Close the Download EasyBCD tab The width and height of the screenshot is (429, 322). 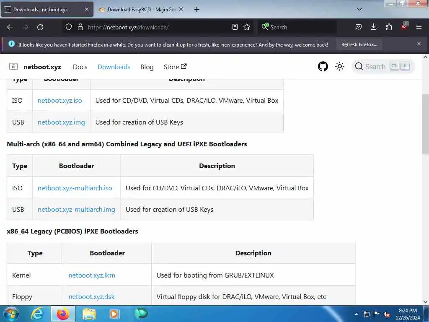pyautogui.click(x=181, y=9)
